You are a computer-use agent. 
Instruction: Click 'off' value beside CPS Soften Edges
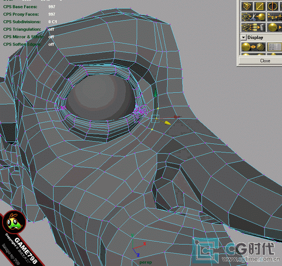51,44
